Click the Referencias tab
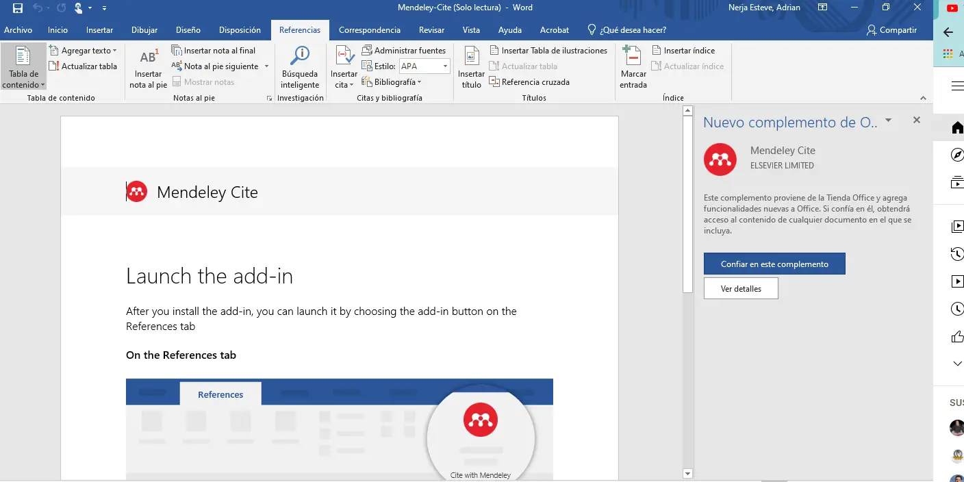This screenshot has height=482, width=964. point(300,30)
